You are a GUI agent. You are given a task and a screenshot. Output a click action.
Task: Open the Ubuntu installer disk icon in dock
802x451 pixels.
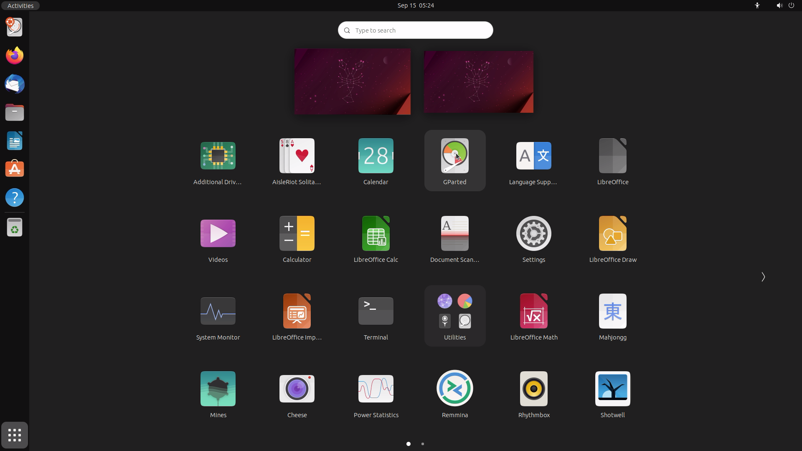pyautogui.click(x=15, y=27)
